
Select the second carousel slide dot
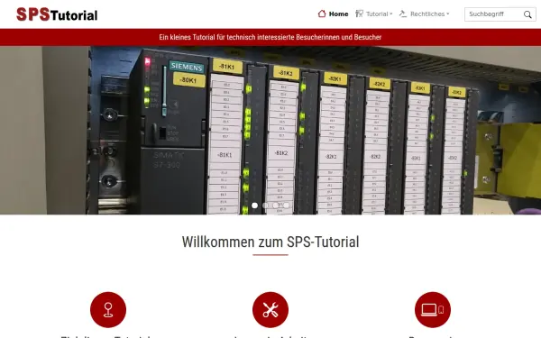coord(265,206)
